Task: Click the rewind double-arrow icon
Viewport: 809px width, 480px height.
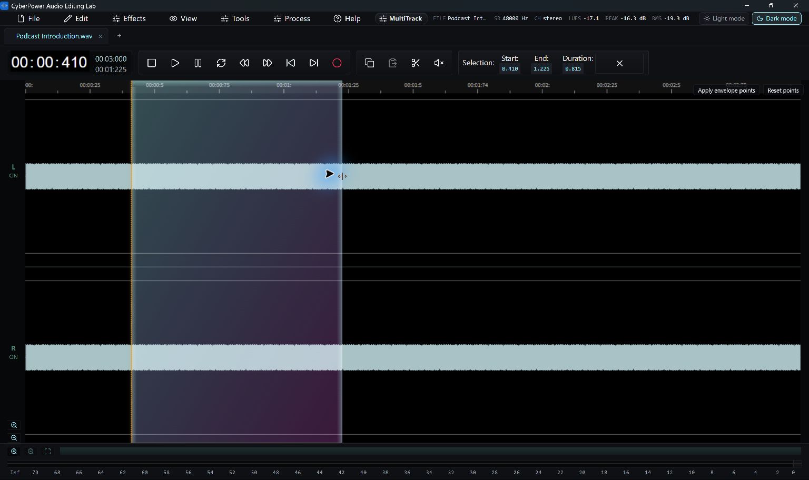Action: 244,63
